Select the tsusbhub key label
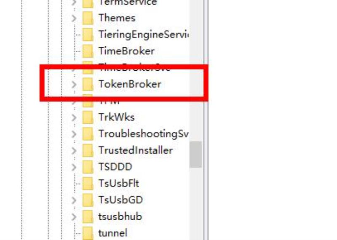Viewport: 337px width, 240px height. (120, 216)
